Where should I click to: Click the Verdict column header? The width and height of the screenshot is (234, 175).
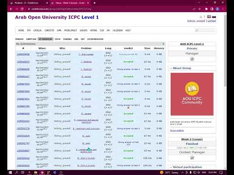tap(128, 48)
